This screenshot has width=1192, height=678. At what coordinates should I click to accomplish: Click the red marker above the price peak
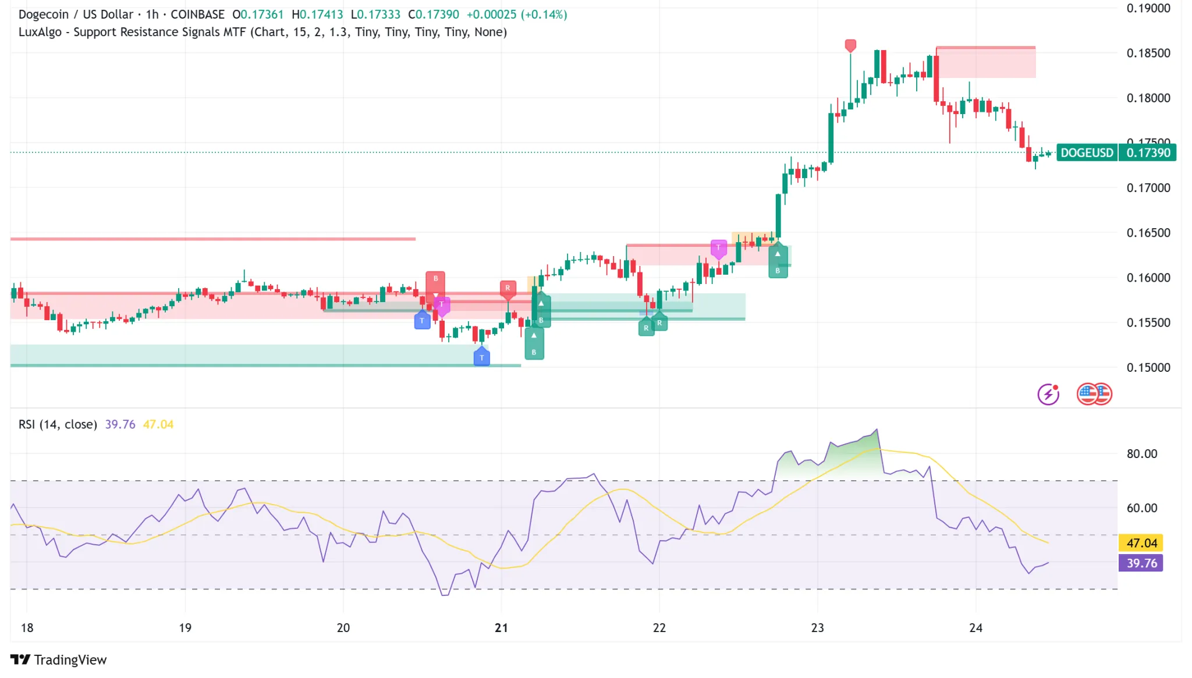click(850, 45)
